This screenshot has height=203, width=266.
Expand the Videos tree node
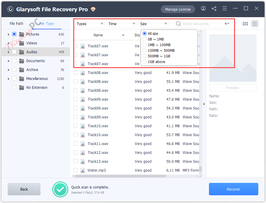coord(9,43)
